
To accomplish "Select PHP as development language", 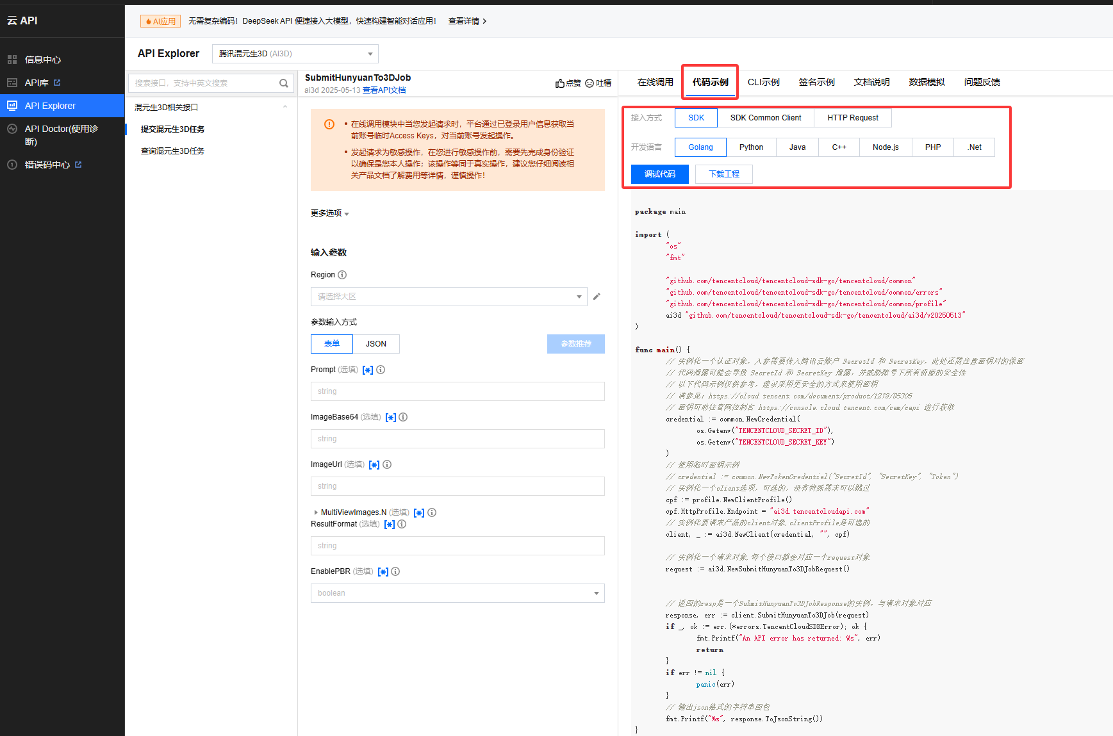I will 933,147.
